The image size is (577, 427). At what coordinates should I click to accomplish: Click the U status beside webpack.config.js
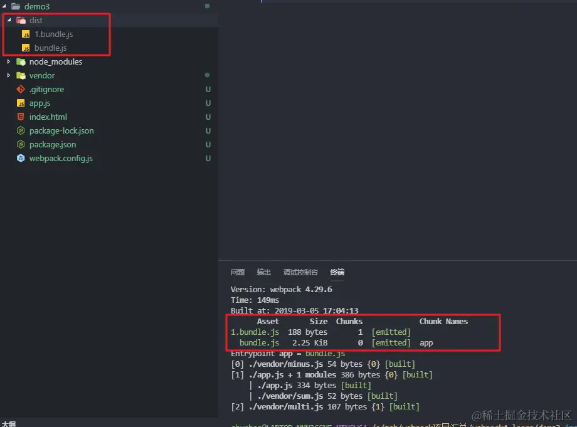(208, 159)
